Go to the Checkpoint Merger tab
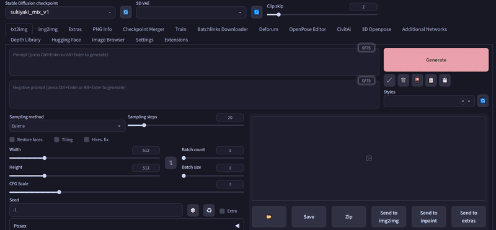Image resolution: width=496 pixels, height=230 pixels. pos(144,29)
